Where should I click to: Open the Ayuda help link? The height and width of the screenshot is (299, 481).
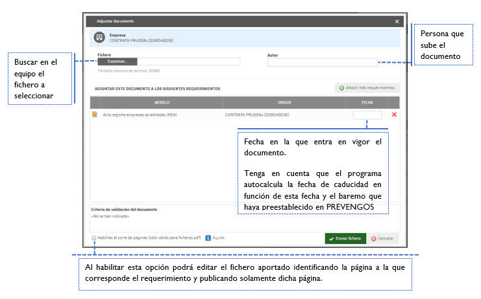tap(219, 238)
